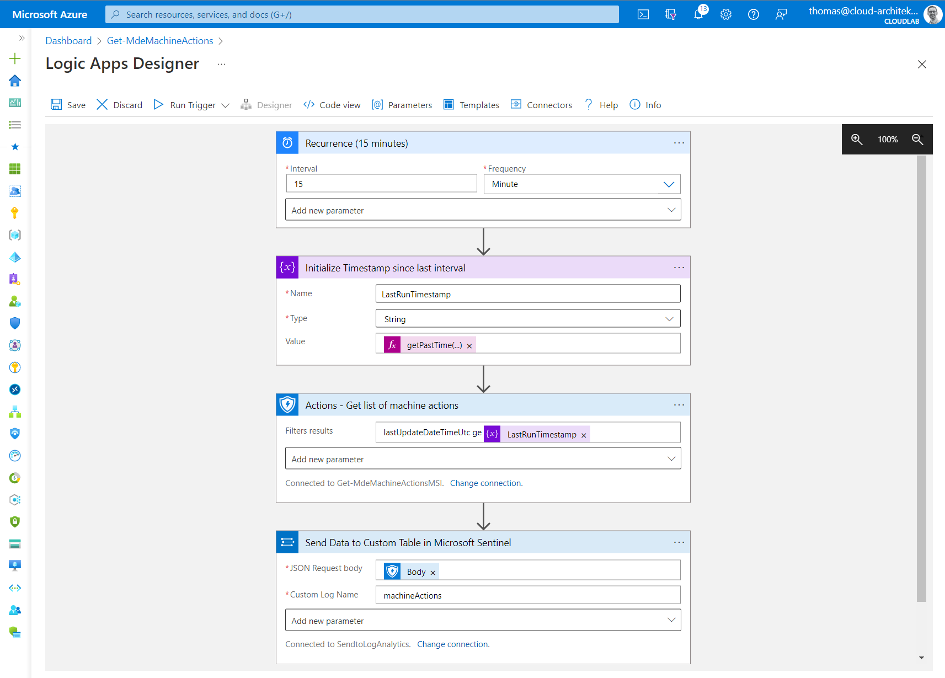Change connection for Get-MdeMachineActionsMSI
Image resolution: width=945 pixels, height=678 pixels.
tap(486, 483)
